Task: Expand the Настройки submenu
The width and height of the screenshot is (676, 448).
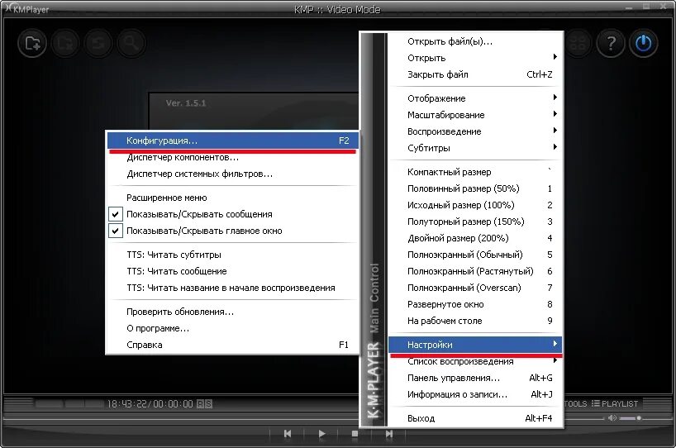Action: (475, 345)
